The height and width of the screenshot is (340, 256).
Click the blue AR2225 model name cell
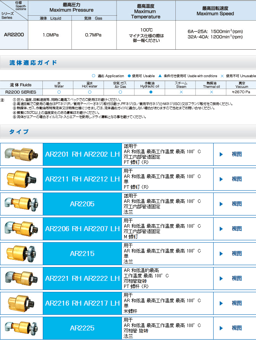[82, 328]
